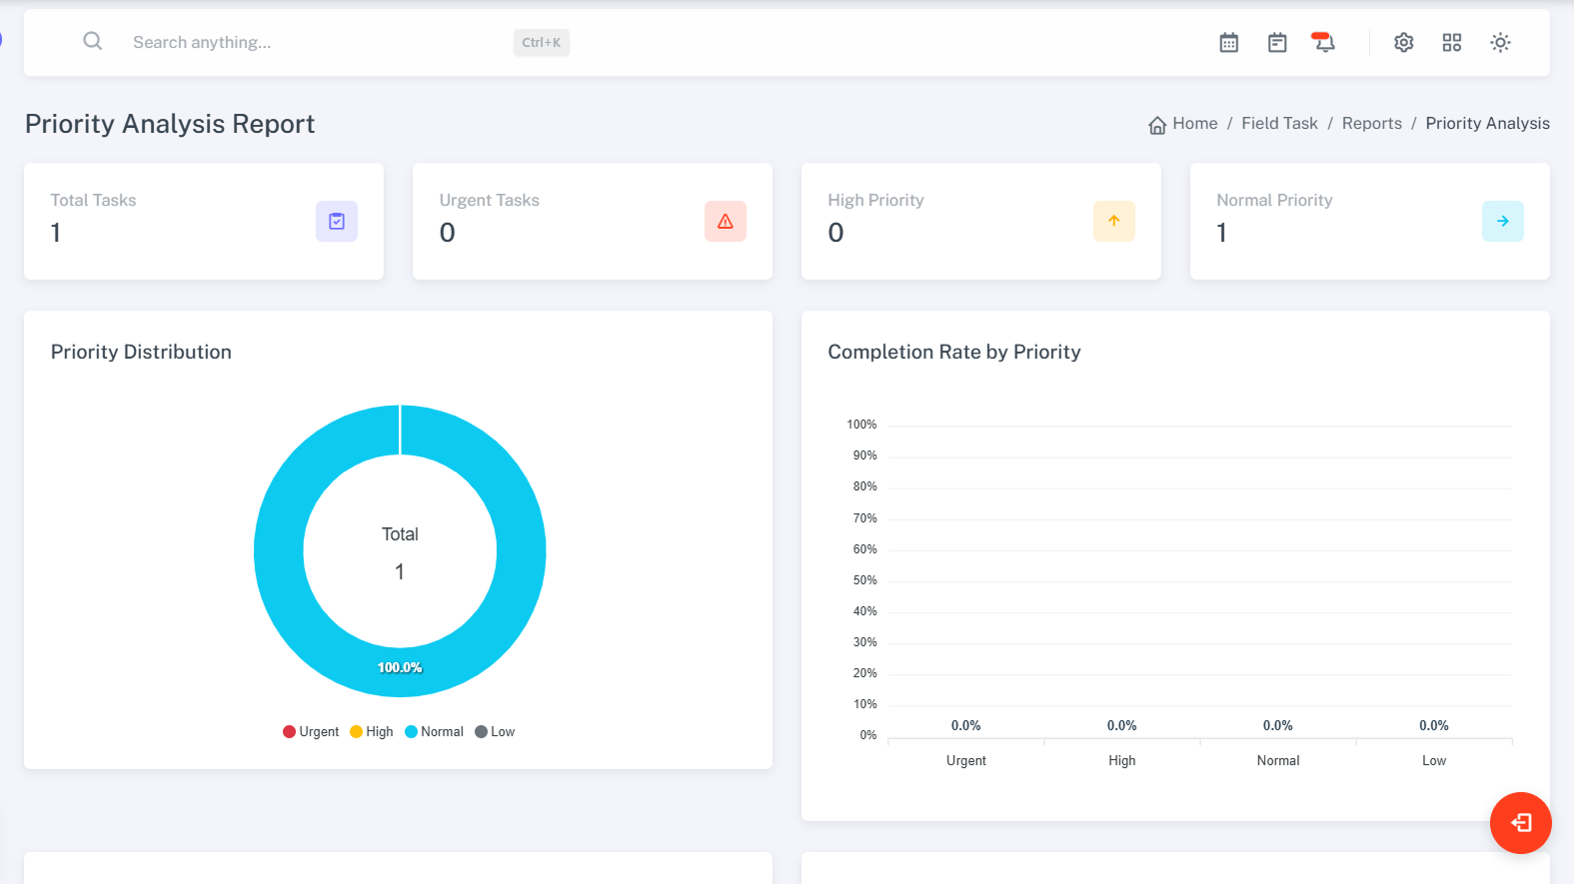Click the search magnifier icon
This screenshot has height=884, width=1574.
92,42
